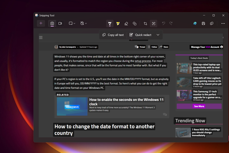Open the Windows 11 related article thumbnail
This screenshot has height=153, width=229.
(x=72, y=106)
